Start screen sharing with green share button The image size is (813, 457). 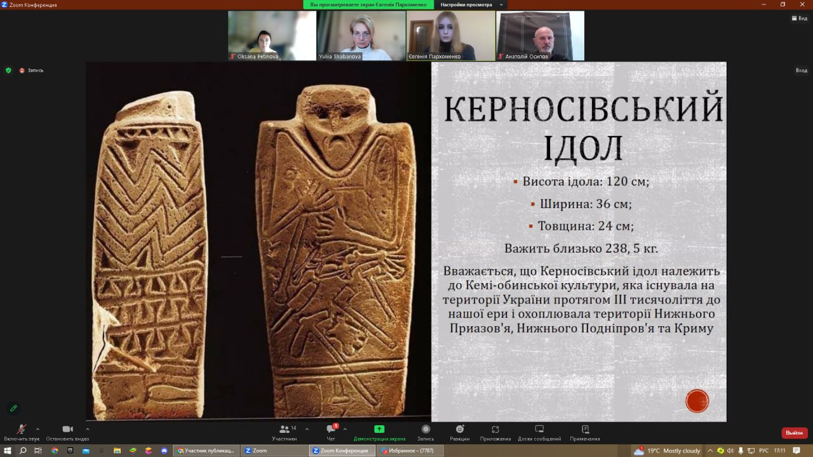coord(379,432)
